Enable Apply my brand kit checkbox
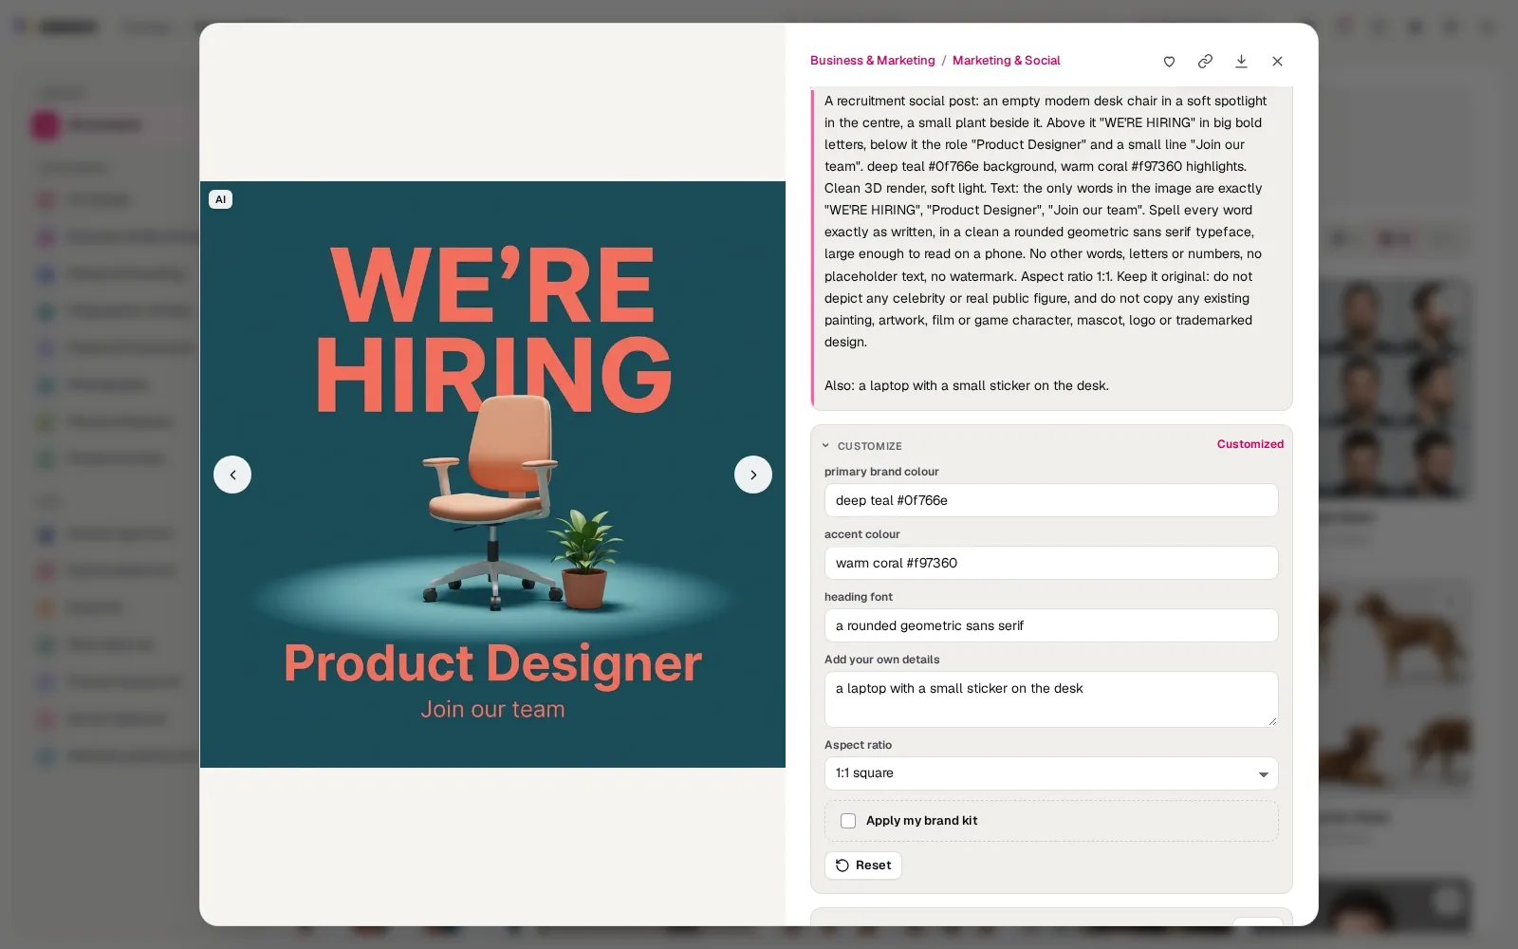Image resolution: width=1518 pixels, height=949 pixels. [848, 821]
